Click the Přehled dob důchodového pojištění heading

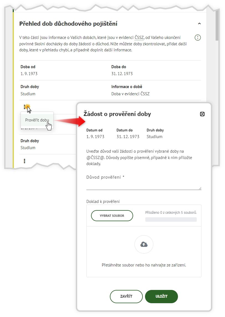[68, 24]
